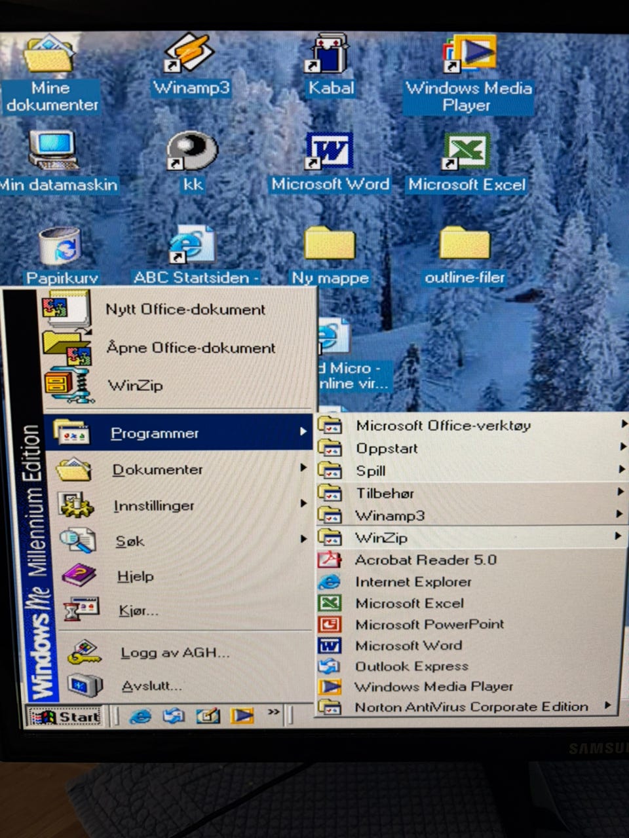This screenshot has height=838, width=629.
Task: Expand the Spill program folder
Action: [472, 471]
